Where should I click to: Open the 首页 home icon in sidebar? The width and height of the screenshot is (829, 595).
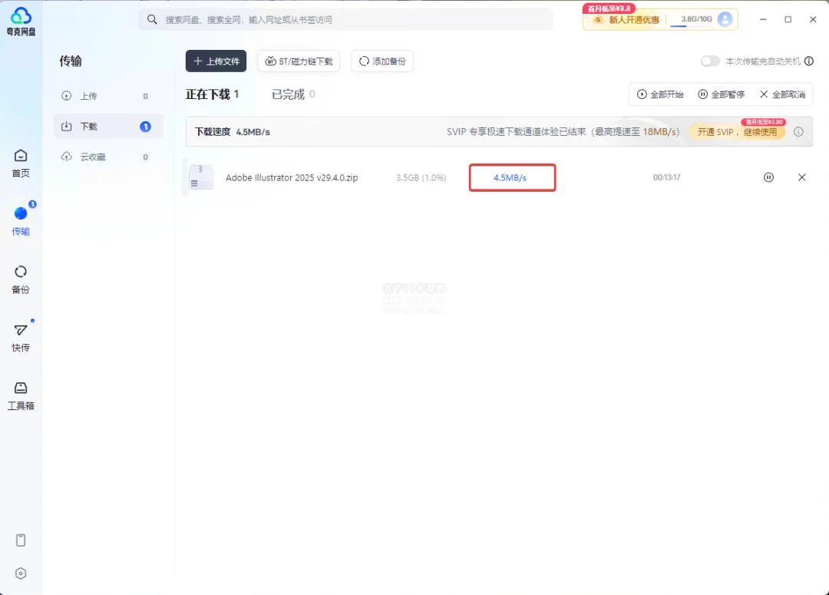point(21,163)
